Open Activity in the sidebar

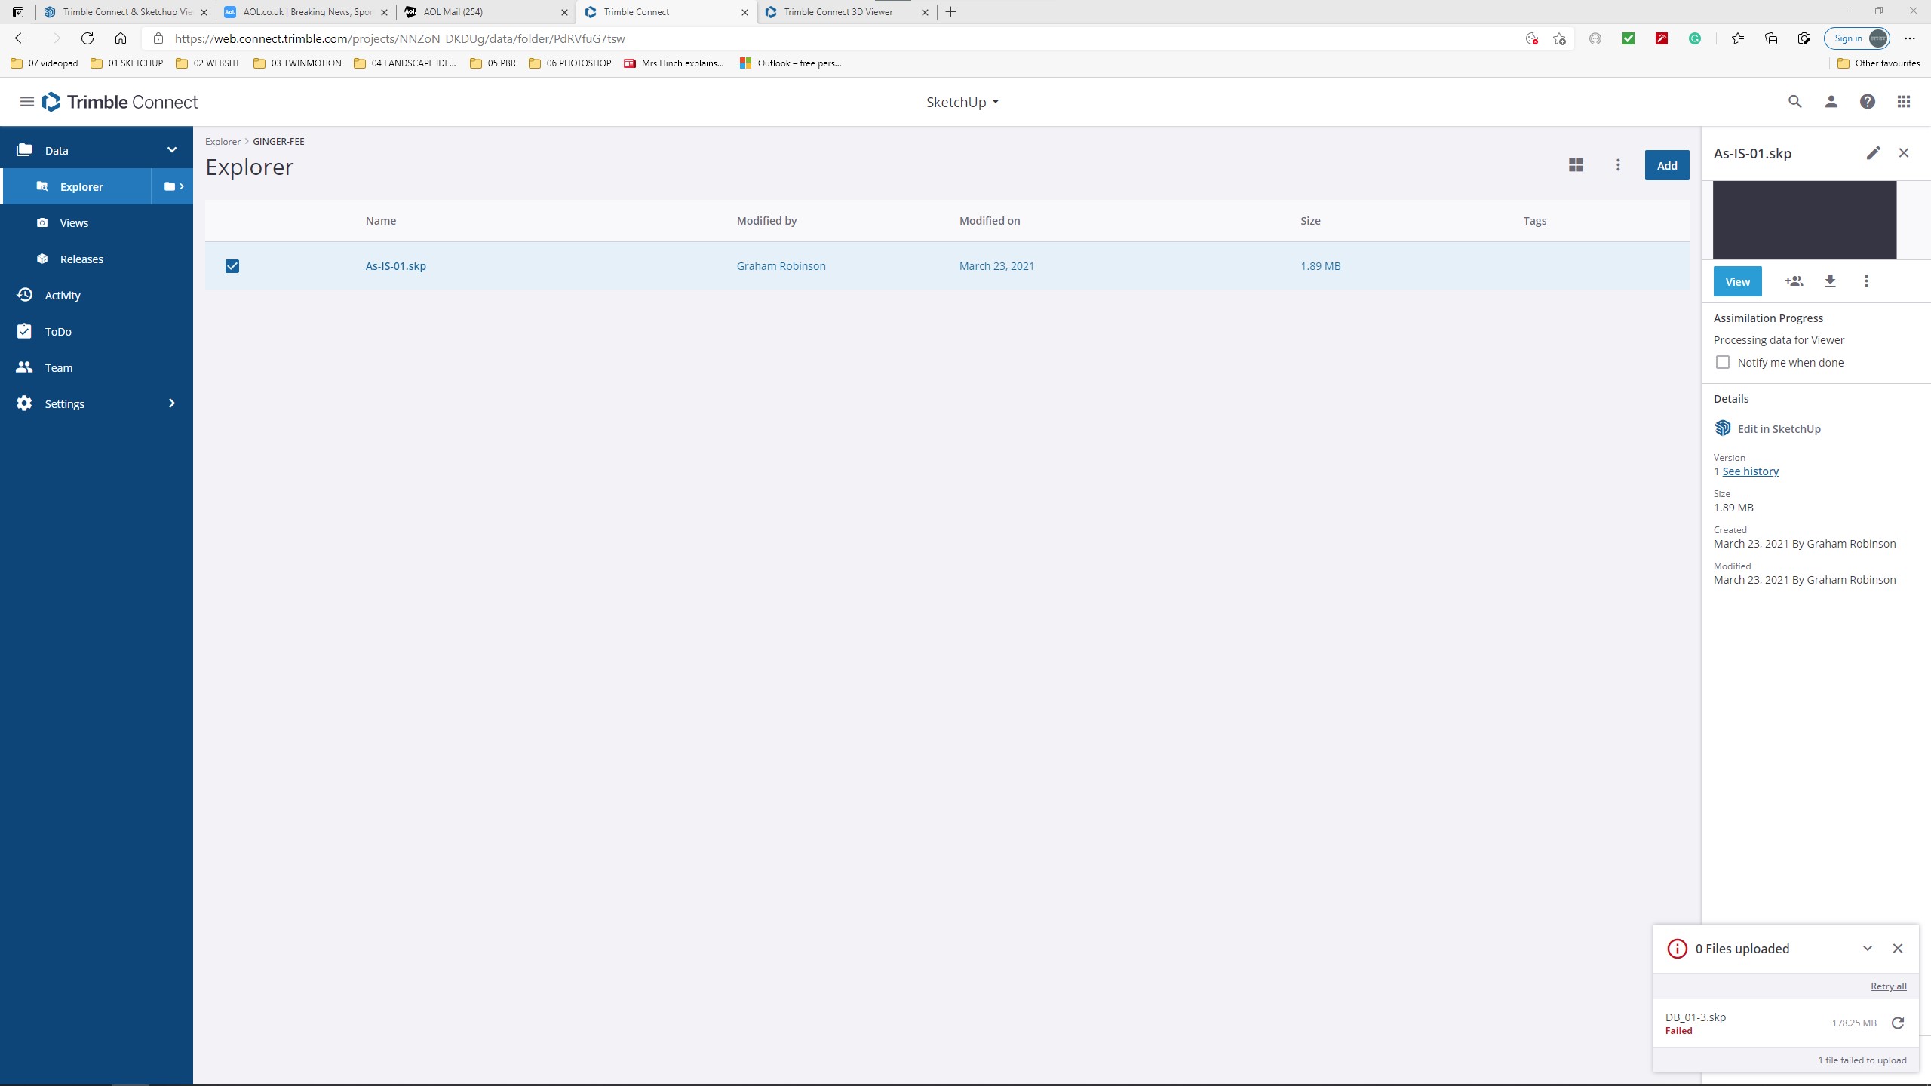pos(63,296)
